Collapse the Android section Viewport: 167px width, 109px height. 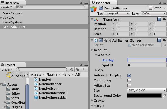coord(96,55)
